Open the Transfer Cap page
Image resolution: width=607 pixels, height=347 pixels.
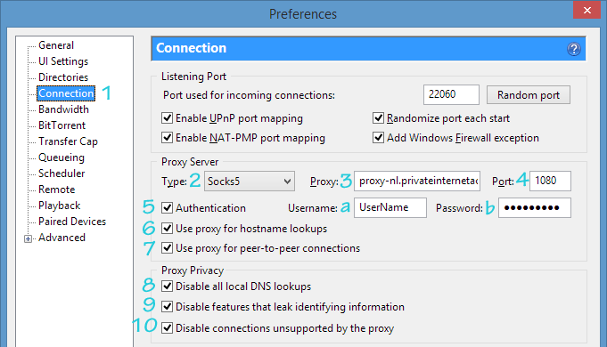(68, 141)
